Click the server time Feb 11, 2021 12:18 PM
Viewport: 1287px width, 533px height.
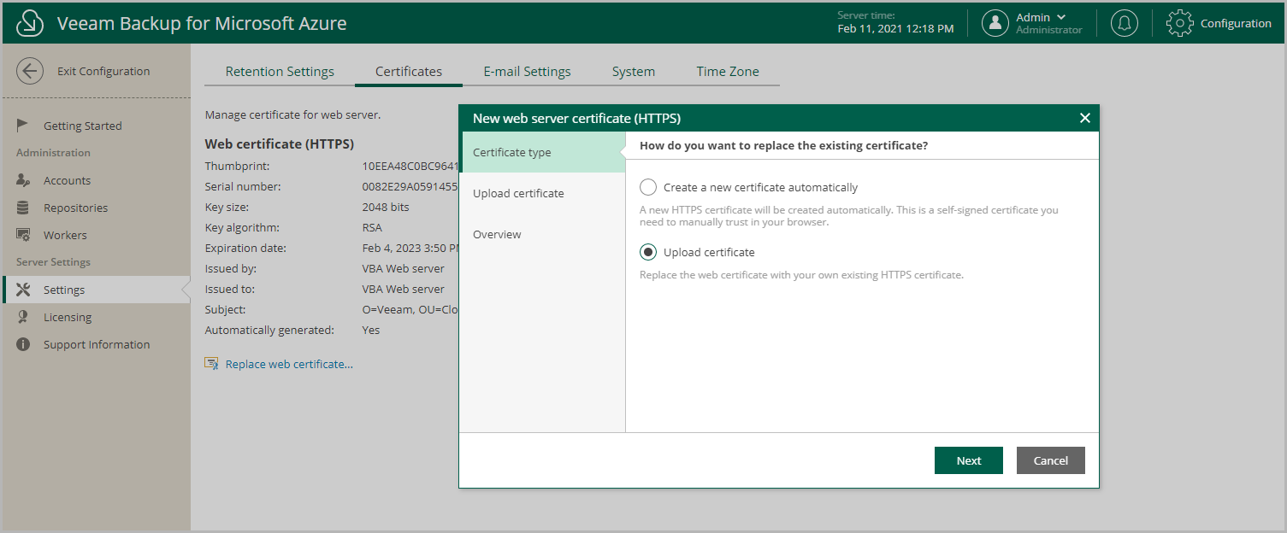pyautogui.click(x=895, y=29)
